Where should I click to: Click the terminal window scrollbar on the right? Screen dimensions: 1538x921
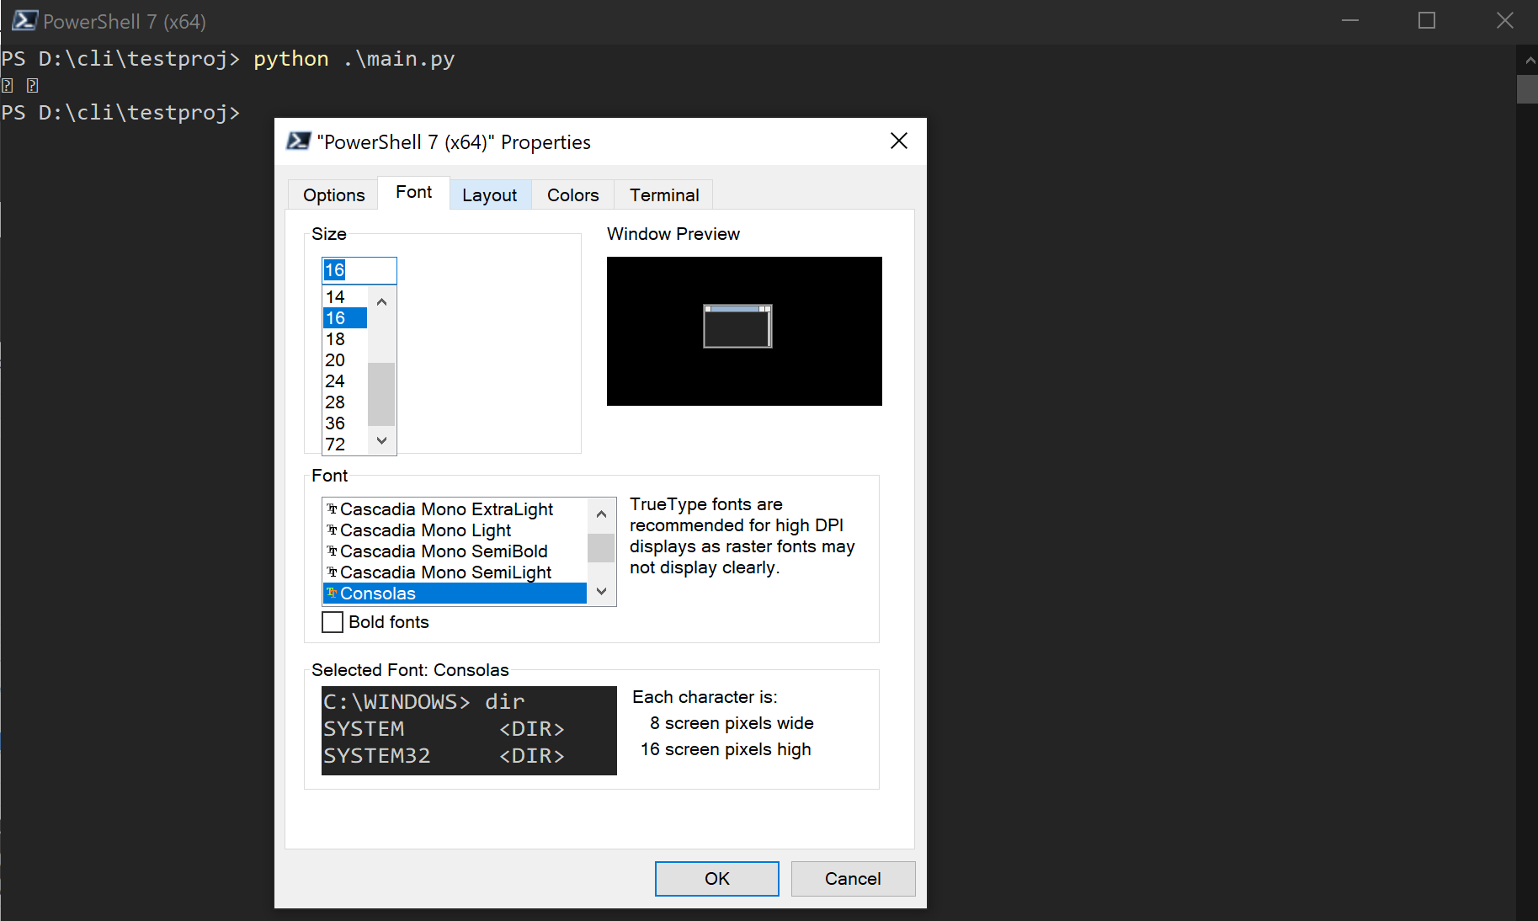1527,88
